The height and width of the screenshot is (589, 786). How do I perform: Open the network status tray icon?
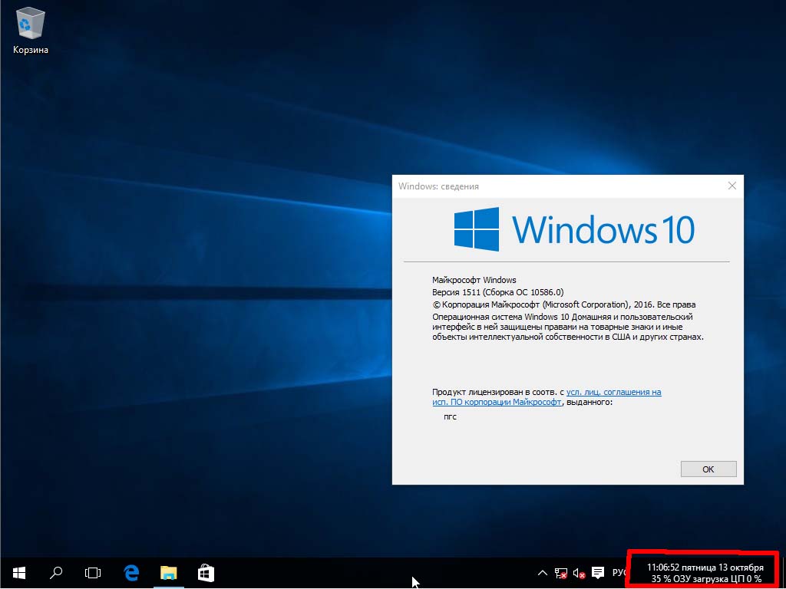[560, 572]
